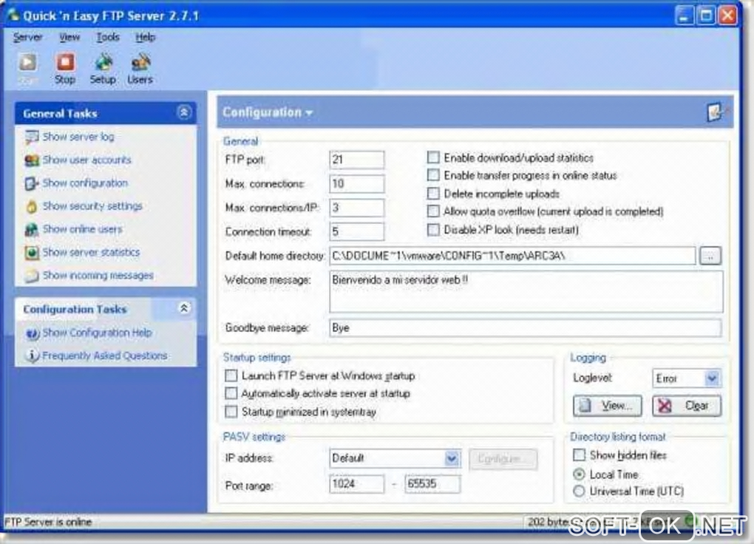Click the Show configuration icon
The image size is (754, 544).
point(32,183)
